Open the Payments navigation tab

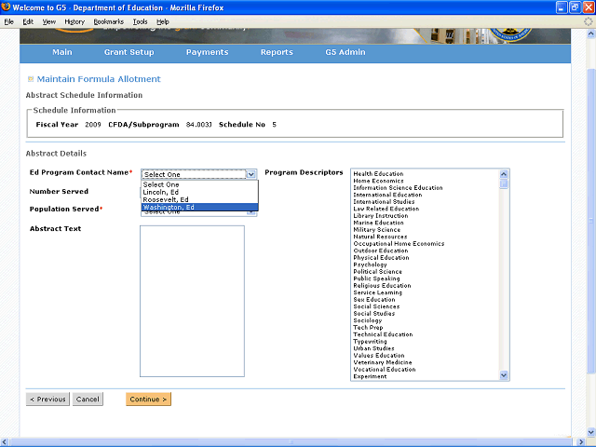pyautogui.click(x=207, y=52)
